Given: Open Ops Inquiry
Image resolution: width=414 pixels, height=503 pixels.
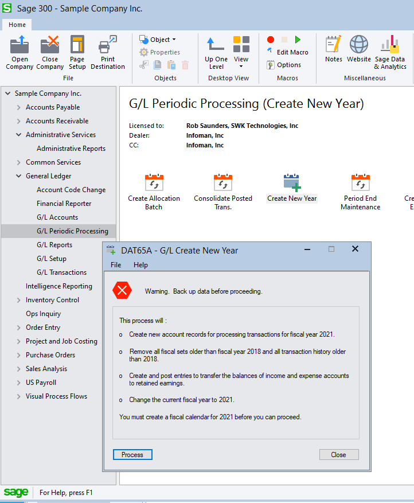Looking at the screenshot, I should pos(43,314).
